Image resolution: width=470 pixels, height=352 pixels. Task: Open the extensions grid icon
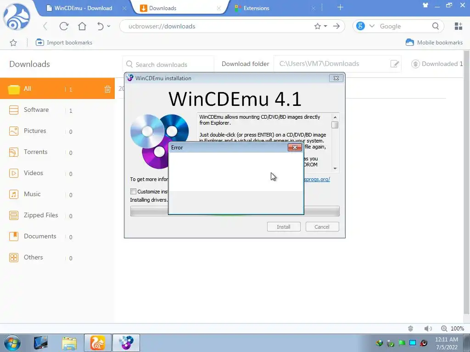[459, 26]
